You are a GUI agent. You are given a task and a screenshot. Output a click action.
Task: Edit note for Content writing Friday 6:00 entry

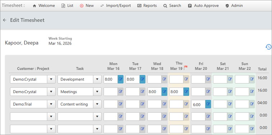point(208,104)
